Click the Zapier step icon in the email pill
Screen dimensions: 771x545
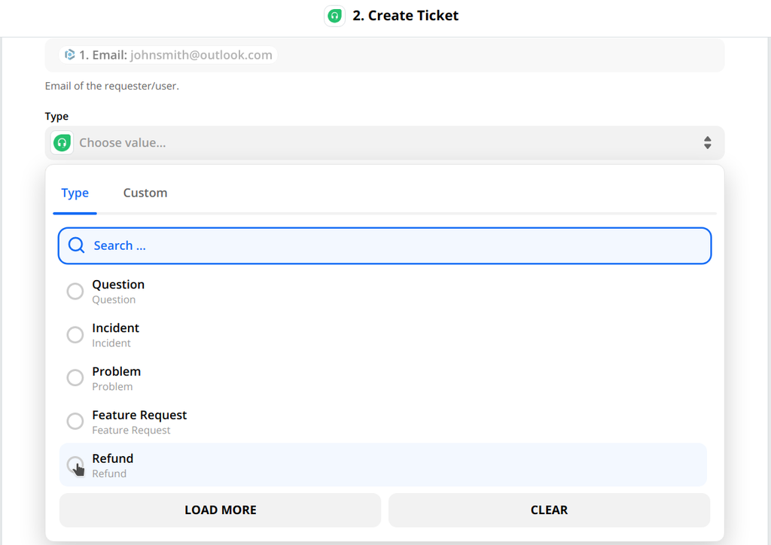click(69, 54)
